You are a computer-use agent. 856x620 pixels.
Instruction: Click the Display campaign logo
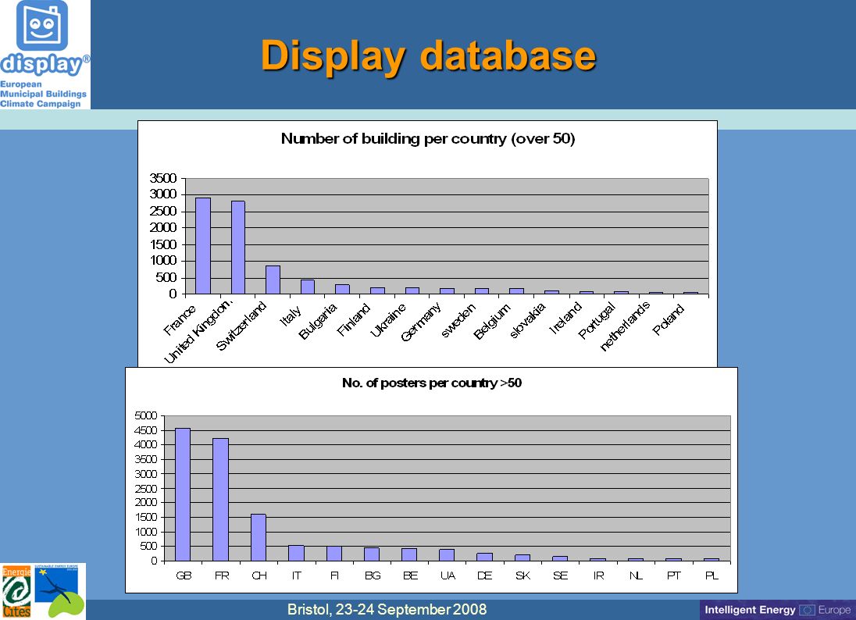pyautogui.click(x=45, y=54)
